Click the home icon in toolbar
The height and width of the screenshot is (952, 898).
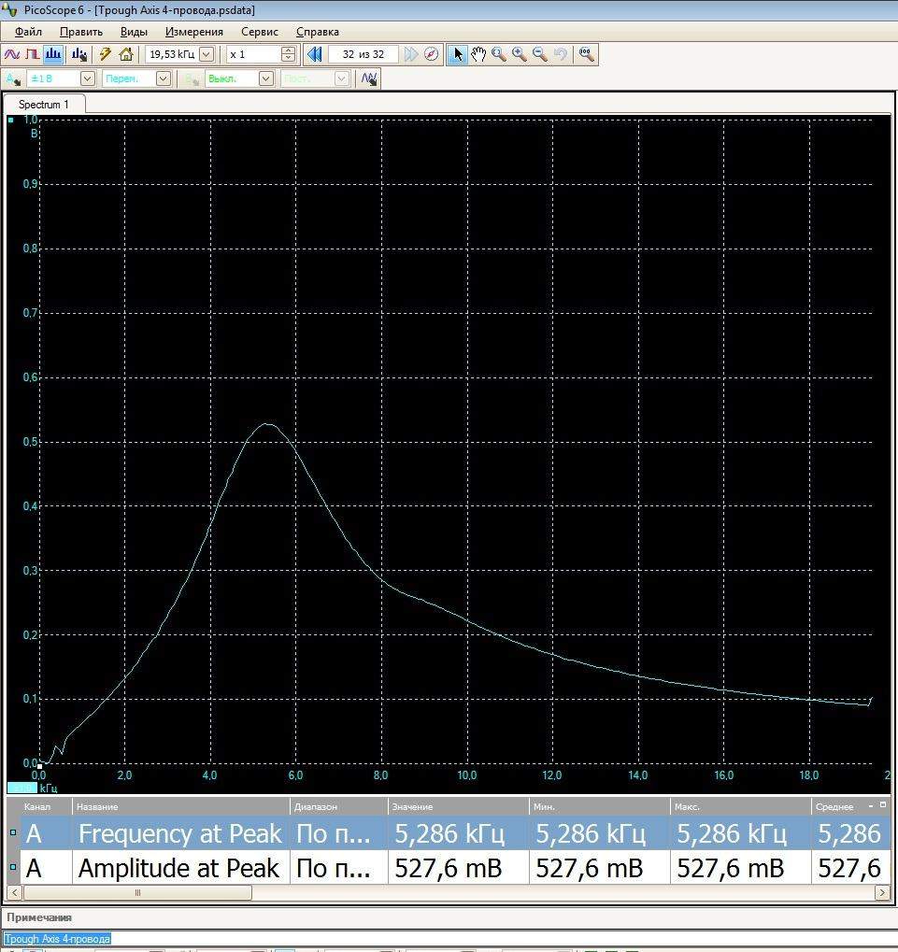click(126, 54)
